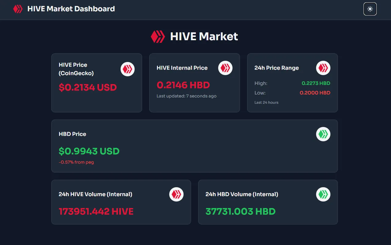Select the 0.2273 HBD high value

click(316, 83)
